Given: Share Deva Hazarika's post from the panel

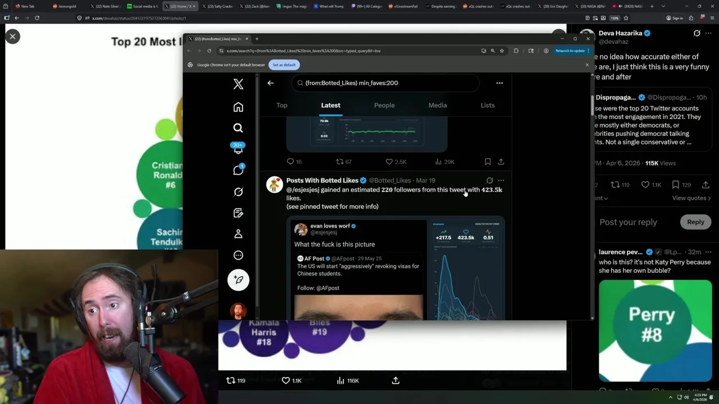Looking at the screenshot, I should [x=706, y=185].
